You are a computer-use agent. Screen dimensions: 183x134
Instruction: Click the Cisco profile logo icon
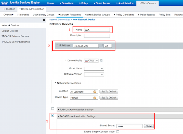tap(86, 61)
